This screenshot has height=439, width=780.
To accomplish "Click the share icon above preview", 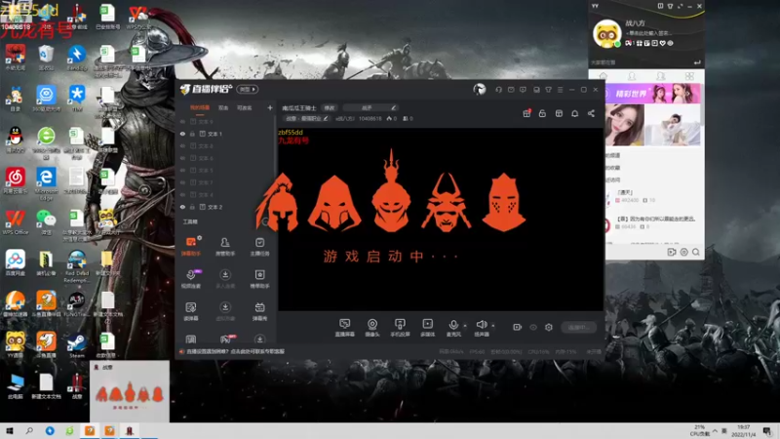I will pyautogui.click(x=591, y=113).
